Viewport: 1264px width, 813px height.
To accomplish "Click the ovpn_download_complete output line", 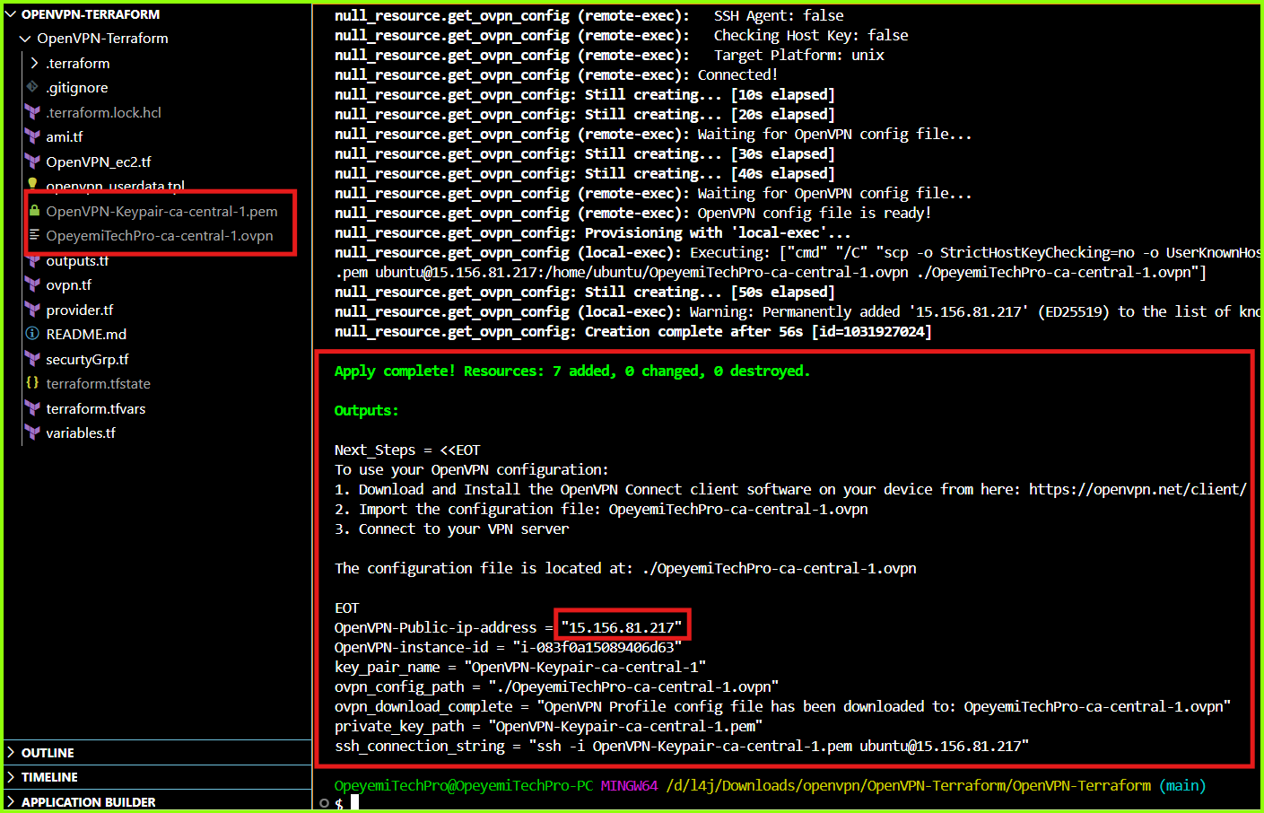I will [x=782, y=706].
